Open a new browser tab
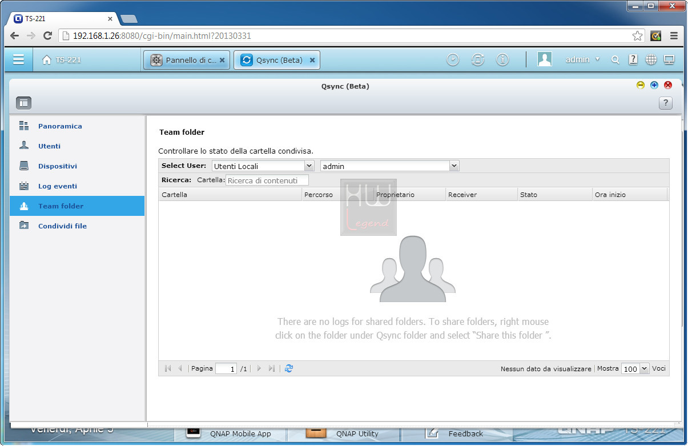The height and width of the screenshot is (446, 688). [129, 19]
